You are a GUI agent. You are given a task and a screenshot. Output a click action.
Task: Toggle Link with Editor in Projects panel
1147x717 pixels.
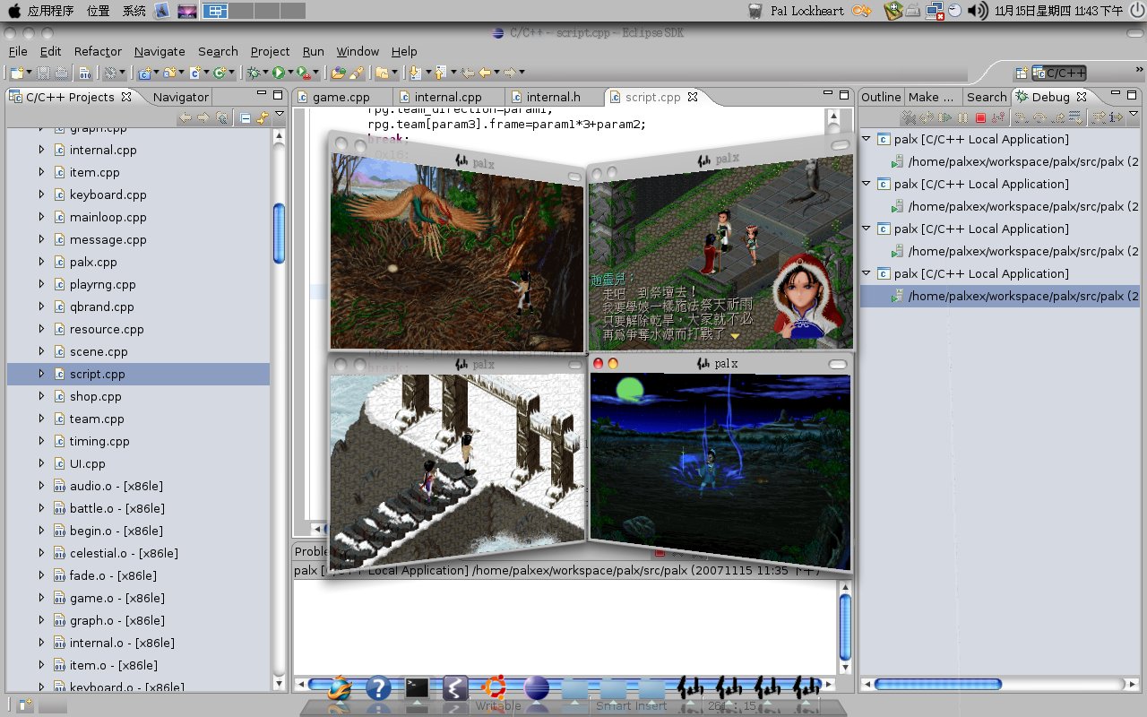point(263,117)
